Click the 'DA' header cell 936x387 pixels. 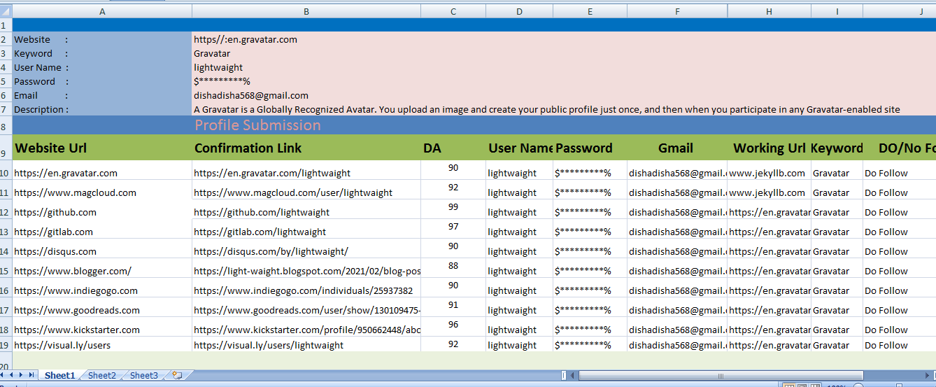point(453,148)
